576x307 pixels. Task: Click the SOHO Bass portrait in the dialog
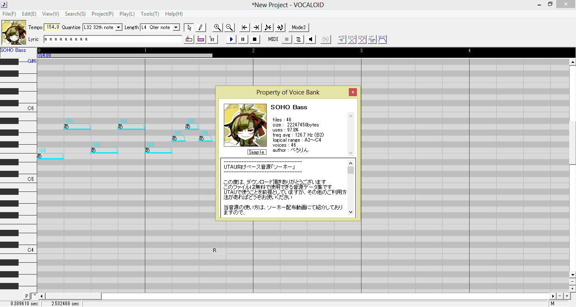pos(245,125)
